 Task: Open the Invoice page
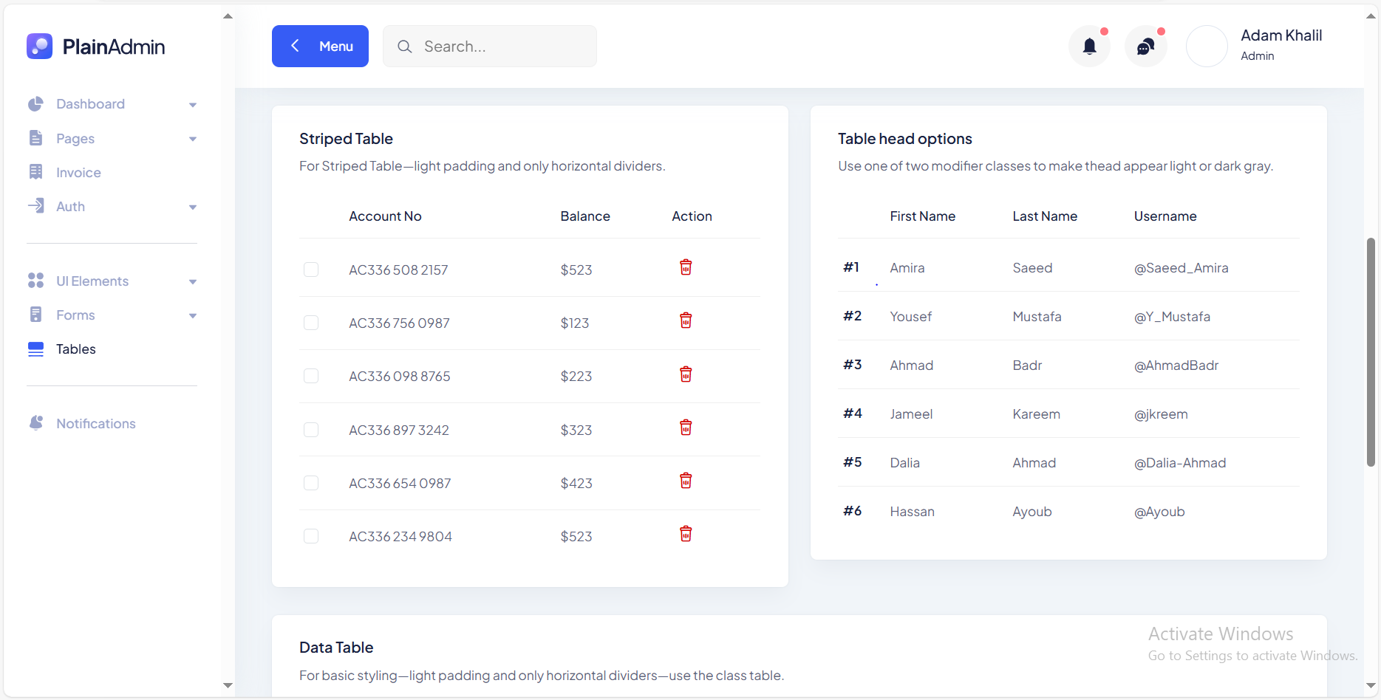[78, 173]
